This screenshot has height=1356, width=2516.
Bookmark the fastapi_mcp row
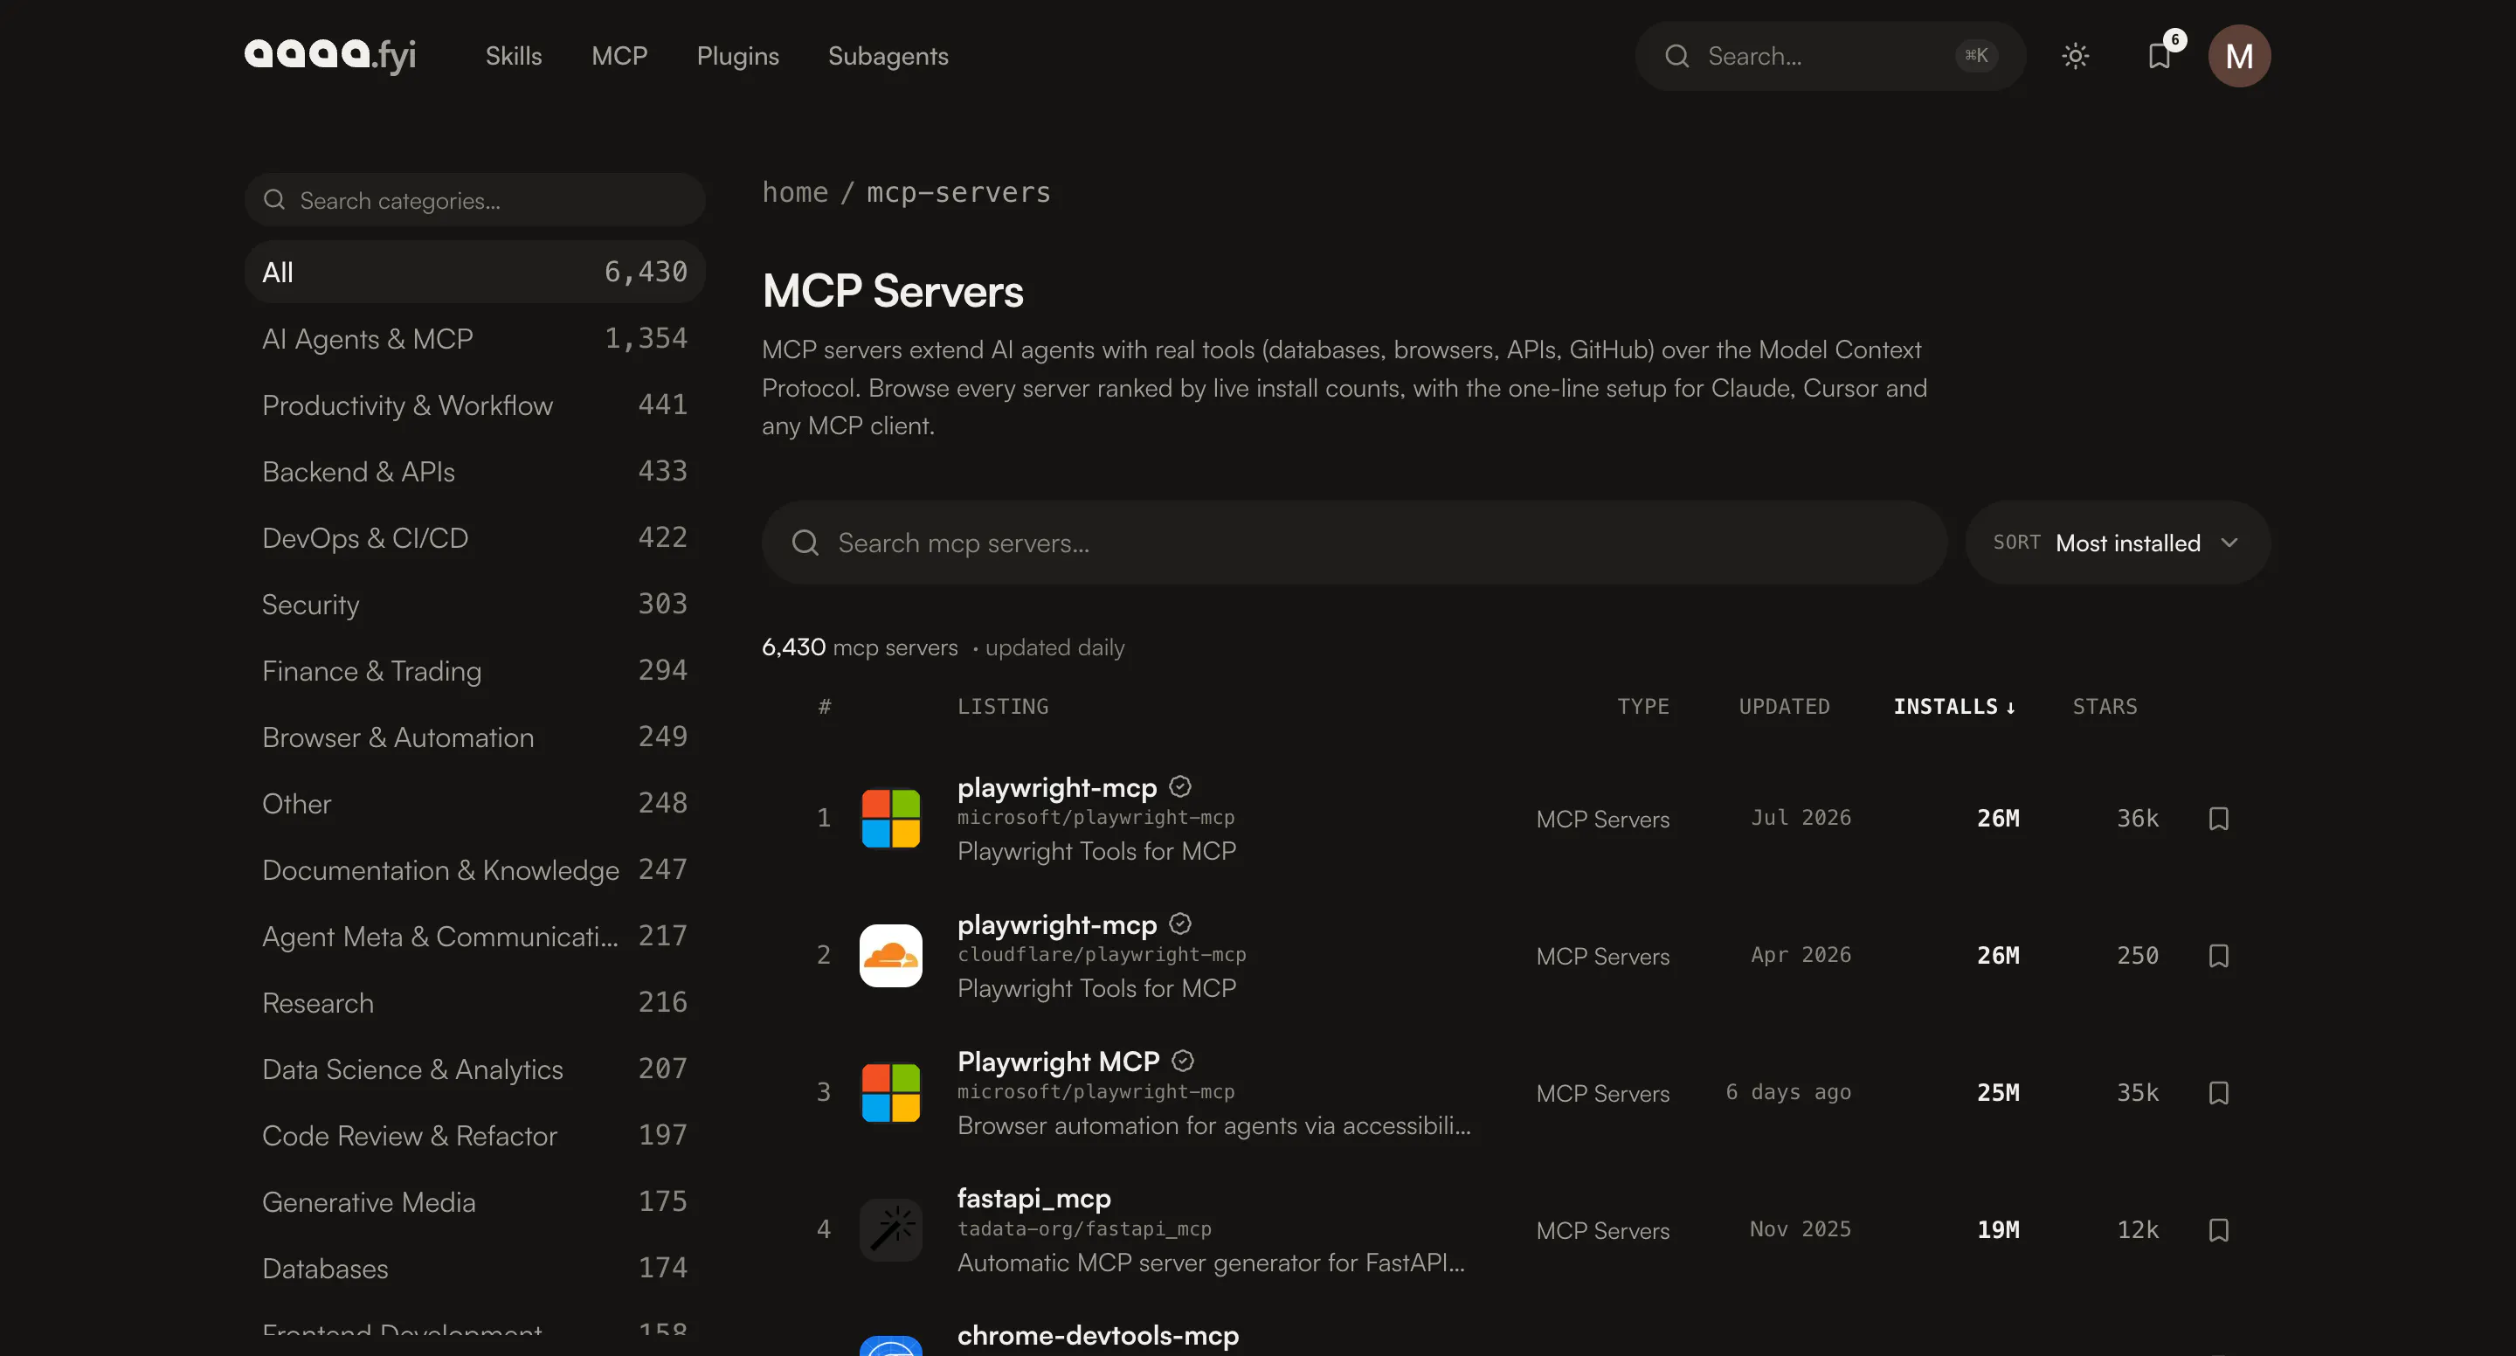[x=2218, y=1229]
